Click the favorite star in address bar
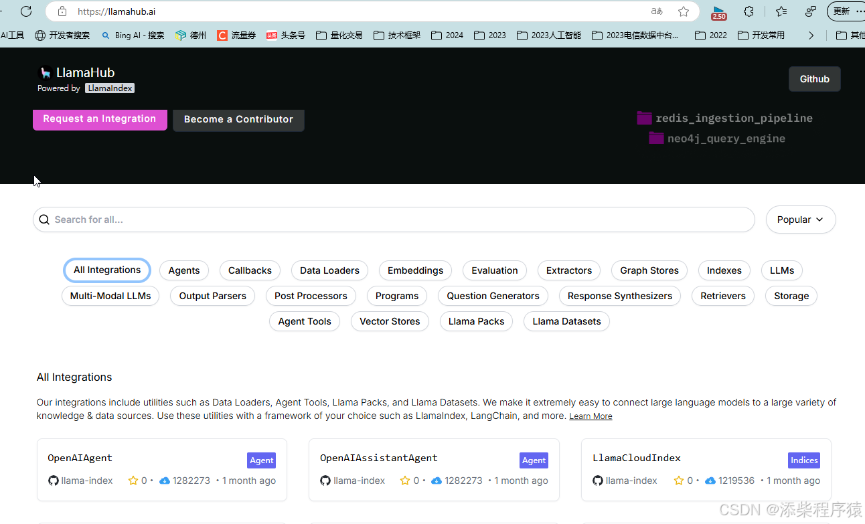 (684, 11)
